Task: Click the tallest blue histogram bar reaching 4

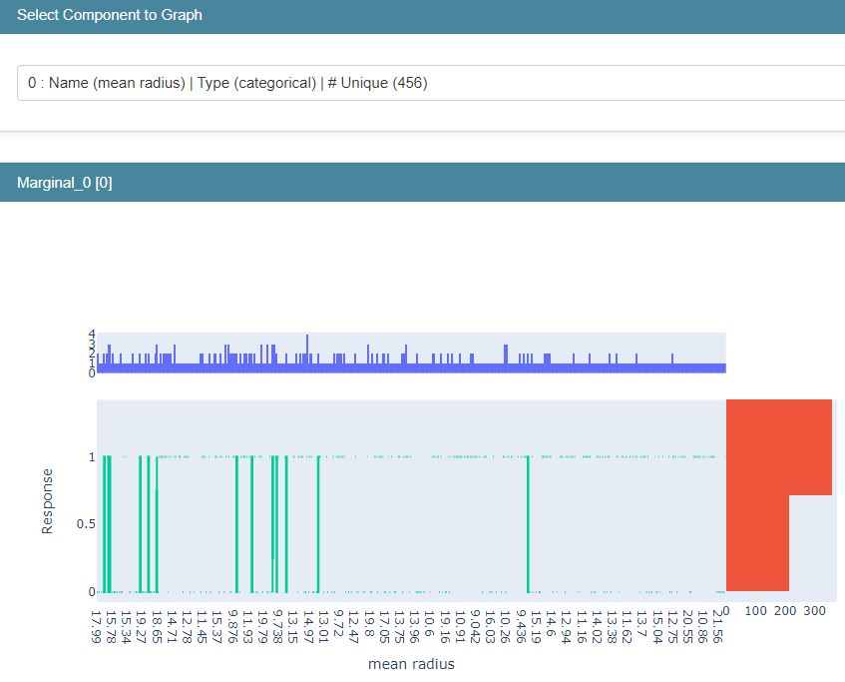Action: coord(306,351)
